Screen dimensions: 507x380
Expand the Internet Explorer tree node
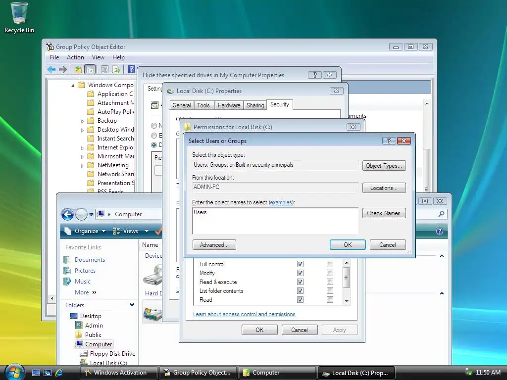[x=82, y=147]
